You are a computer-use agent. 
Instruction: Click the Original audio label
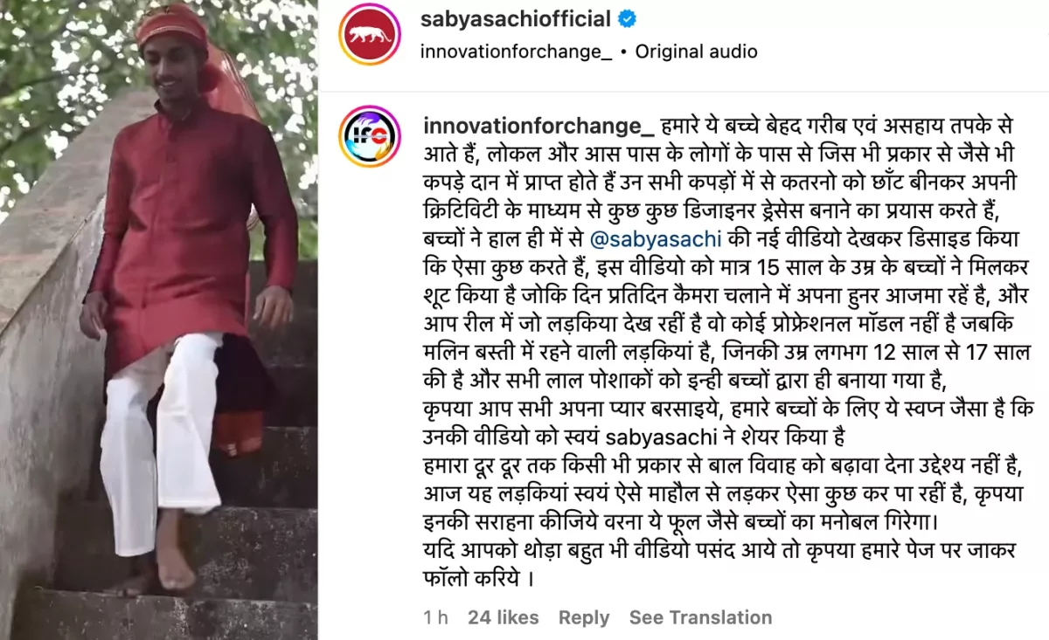click(x=696, y=52)
